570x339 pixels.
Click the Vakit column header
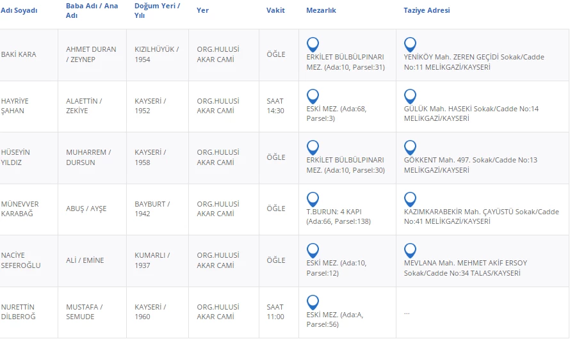pyautogui.click(x=275, y=11)
